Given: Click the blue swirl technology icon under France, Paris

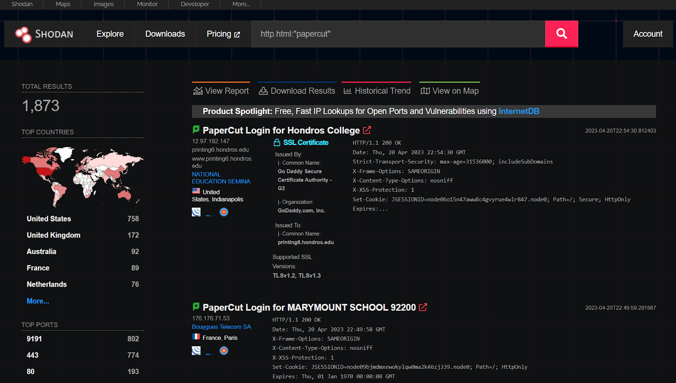Looking at the screenshot, I should click(196, 350).
